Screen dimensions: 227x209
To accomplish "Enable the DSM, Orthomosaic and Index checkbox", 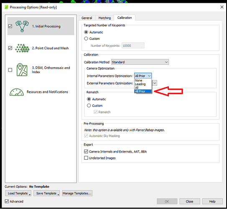I will coord(10,70).
